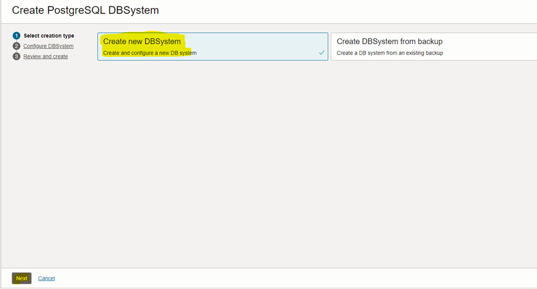Select the Create new DBSystem card

pos(213,46)
